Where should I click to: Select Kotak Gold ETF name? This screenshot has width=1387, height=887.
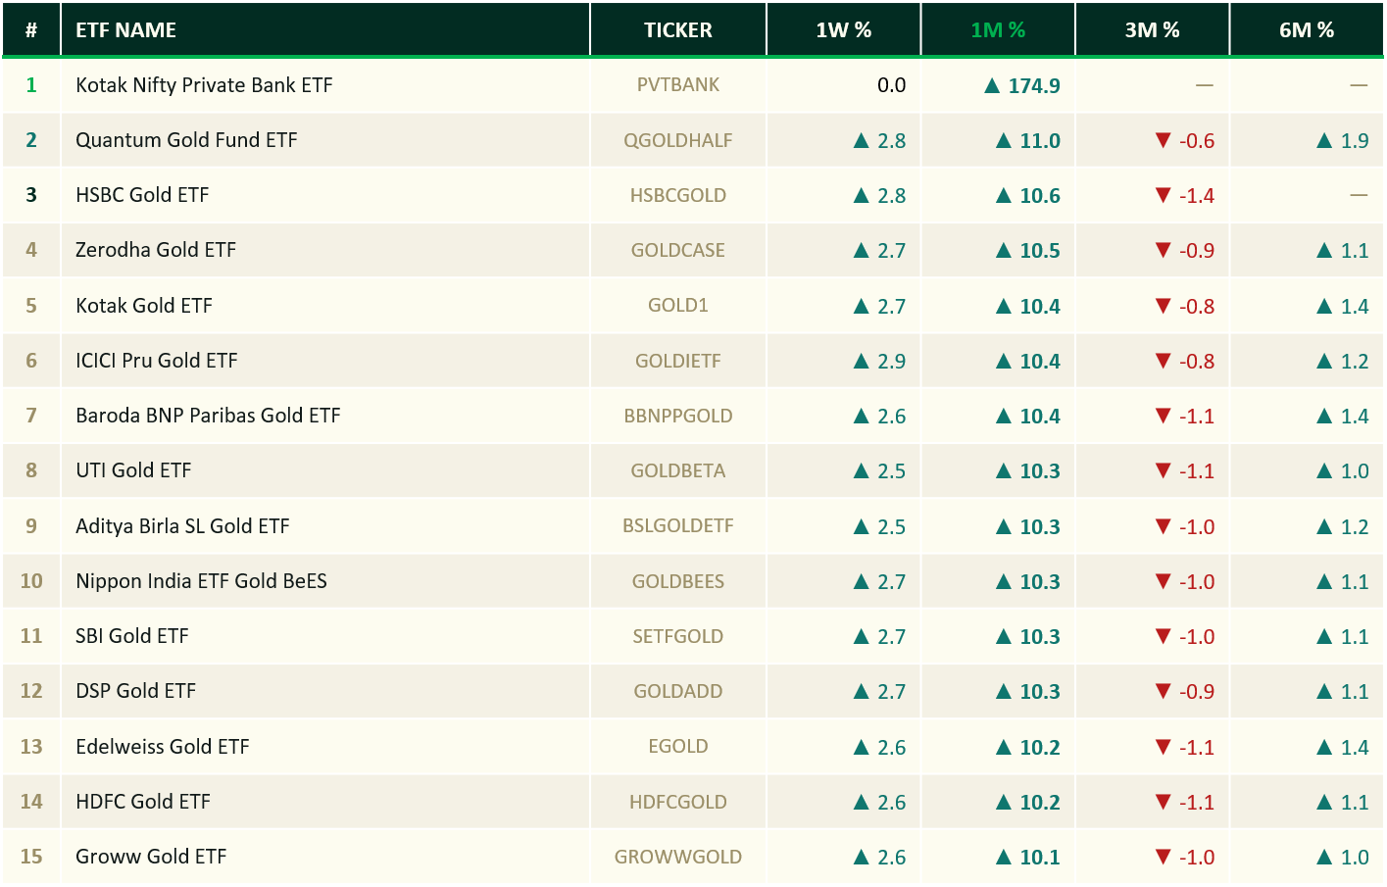point(144,306)
